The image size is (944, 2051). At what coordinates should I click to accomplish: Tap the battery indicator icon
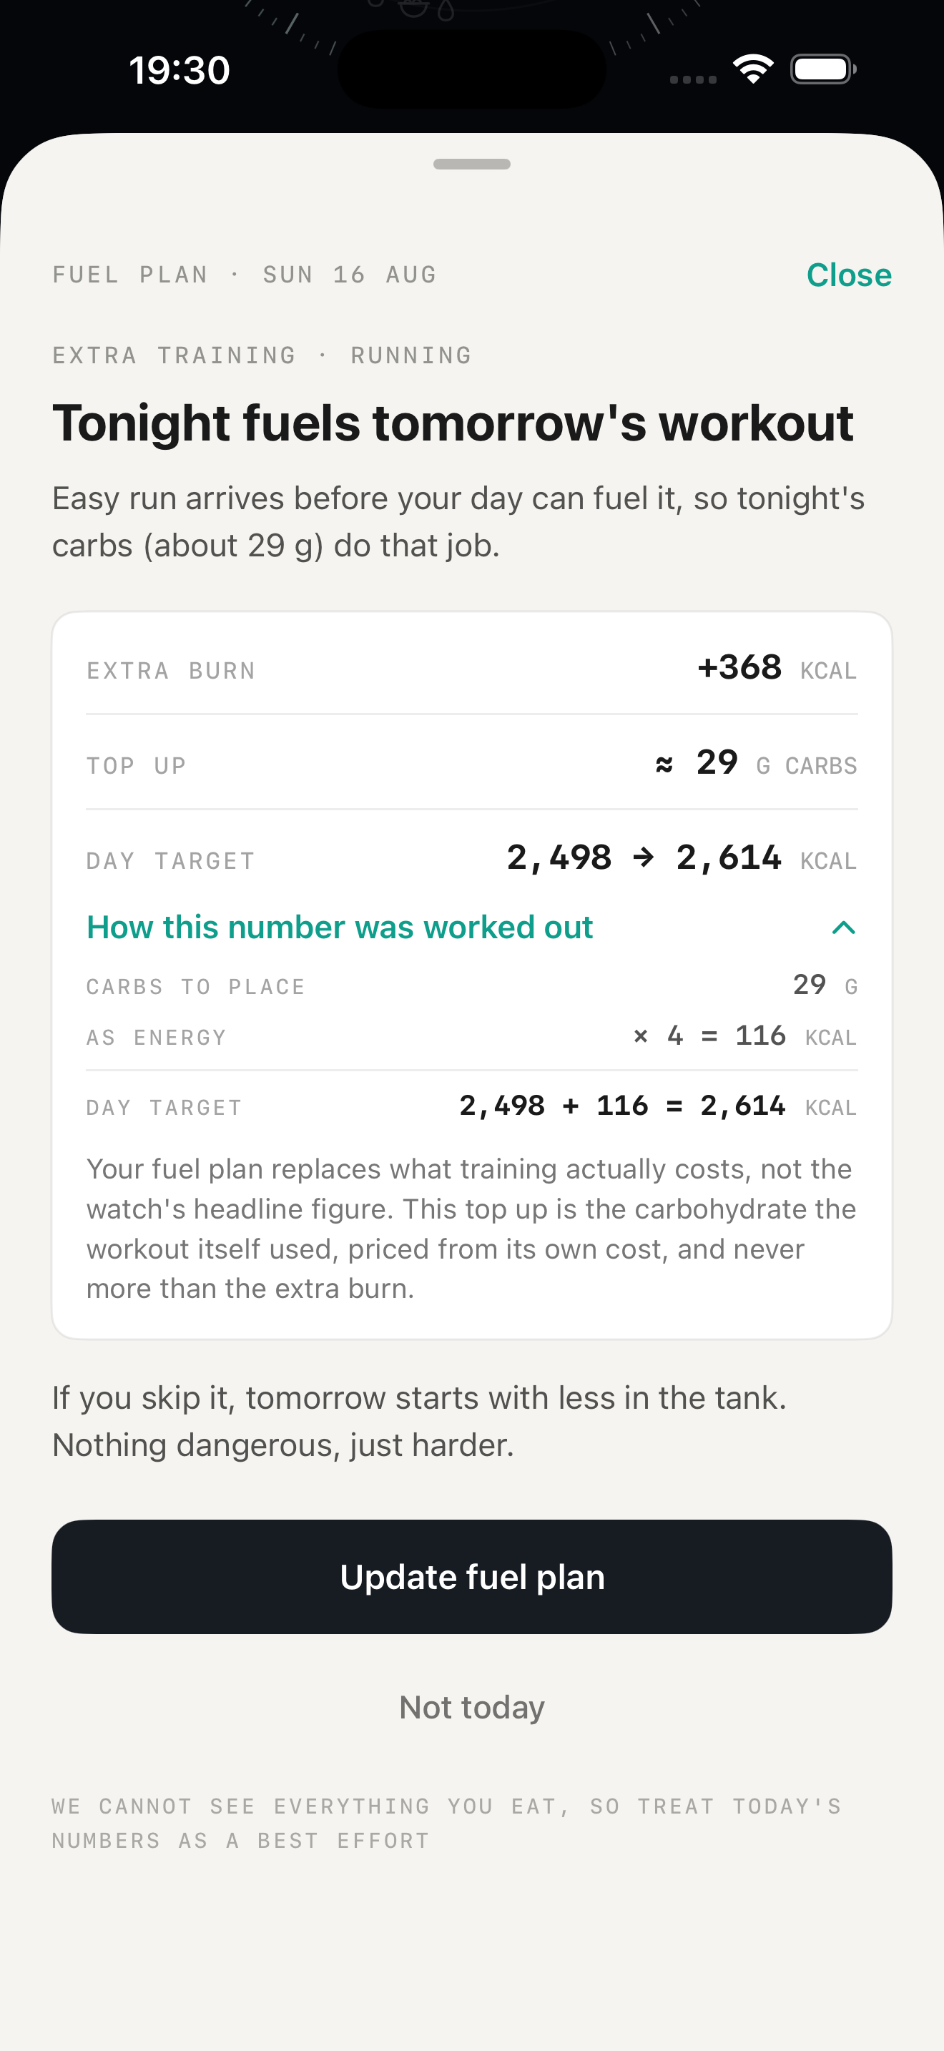(x=823, y=69)
